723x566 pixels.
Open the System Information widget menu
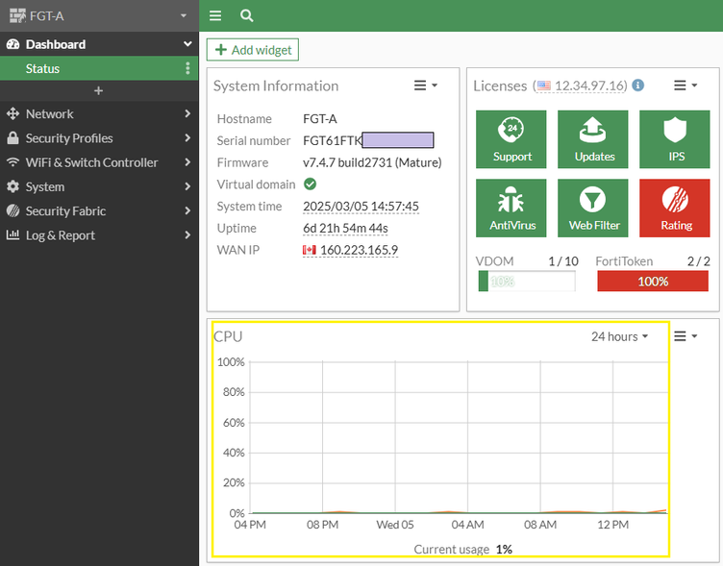[x=425, y=86]
